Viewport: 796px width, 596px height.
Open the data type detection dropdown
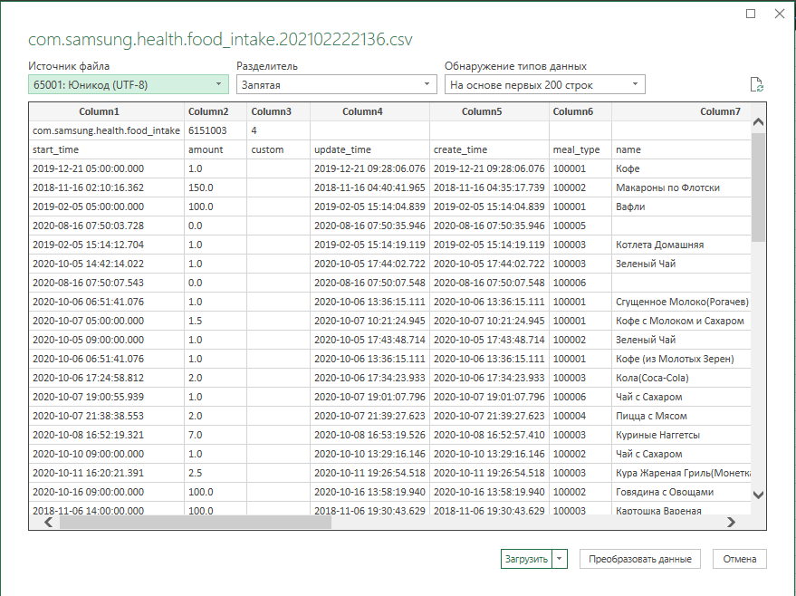click(x=545, y=84)
